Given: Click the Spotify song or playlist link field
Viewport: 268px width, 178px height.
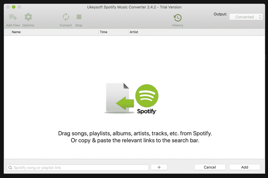Looking at the screenshot, I should [78, 167].
